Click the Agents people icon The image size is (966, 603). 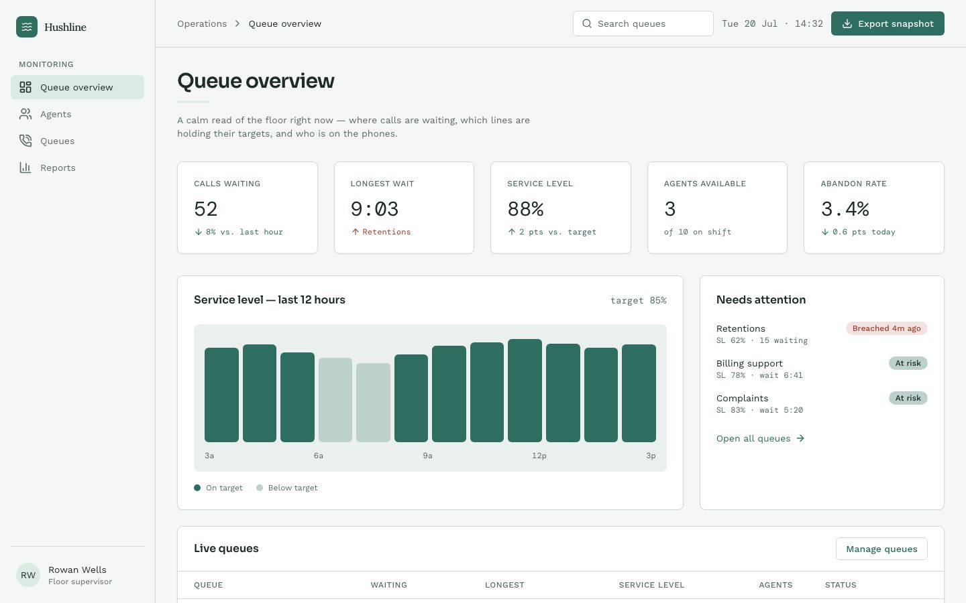(25, 114)
